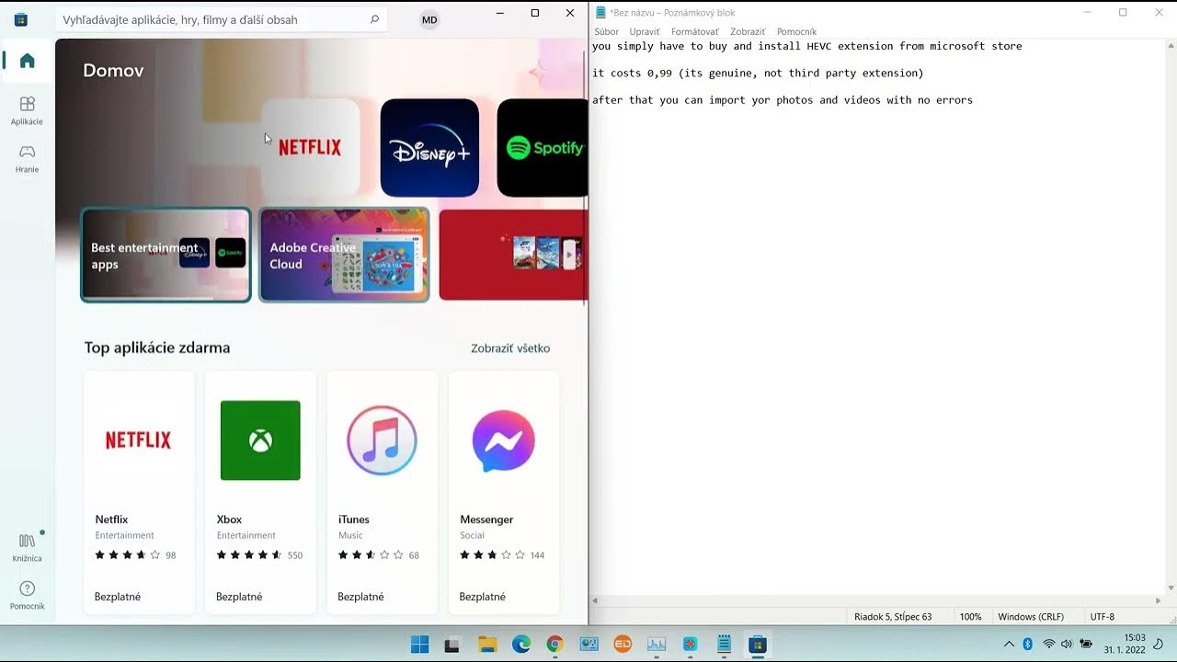The width and height of the screenshot is (1177, 662).
Task: Click the UTF-8 encoding status entry
Action: (x=1102, y=617)
